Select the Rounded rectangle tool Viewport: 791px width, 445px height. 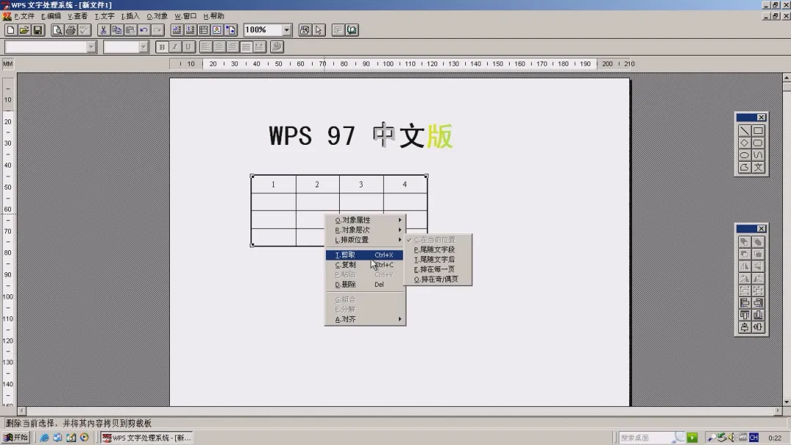point(758,143)
